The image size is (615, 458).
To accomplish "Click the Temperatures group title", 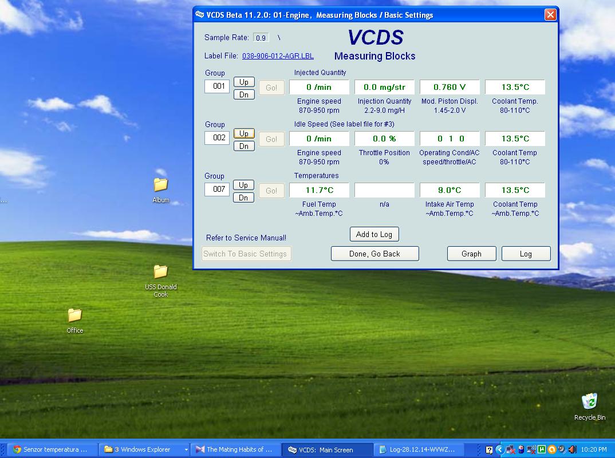I will coord(316,176).
